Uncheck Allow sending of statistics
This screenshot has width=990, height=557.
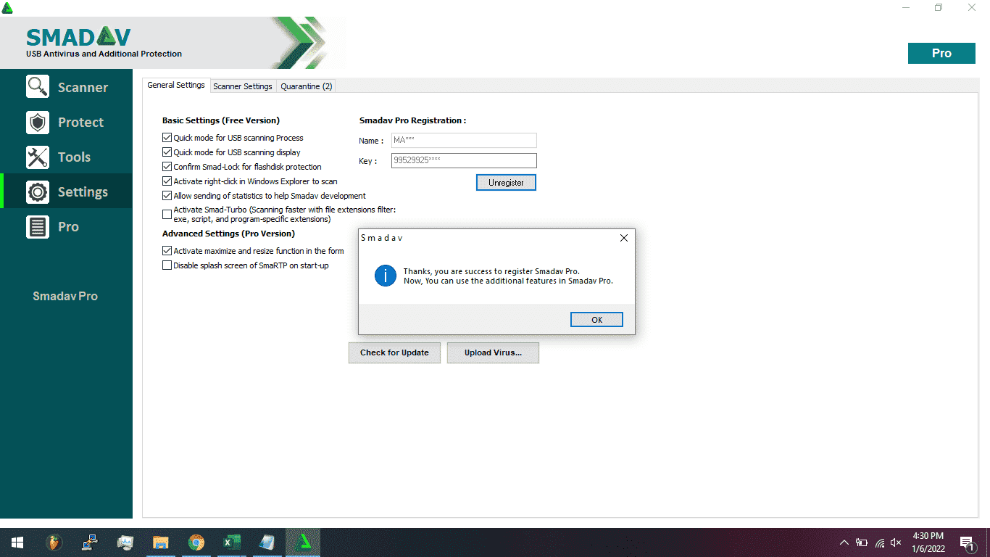(167, 196)
